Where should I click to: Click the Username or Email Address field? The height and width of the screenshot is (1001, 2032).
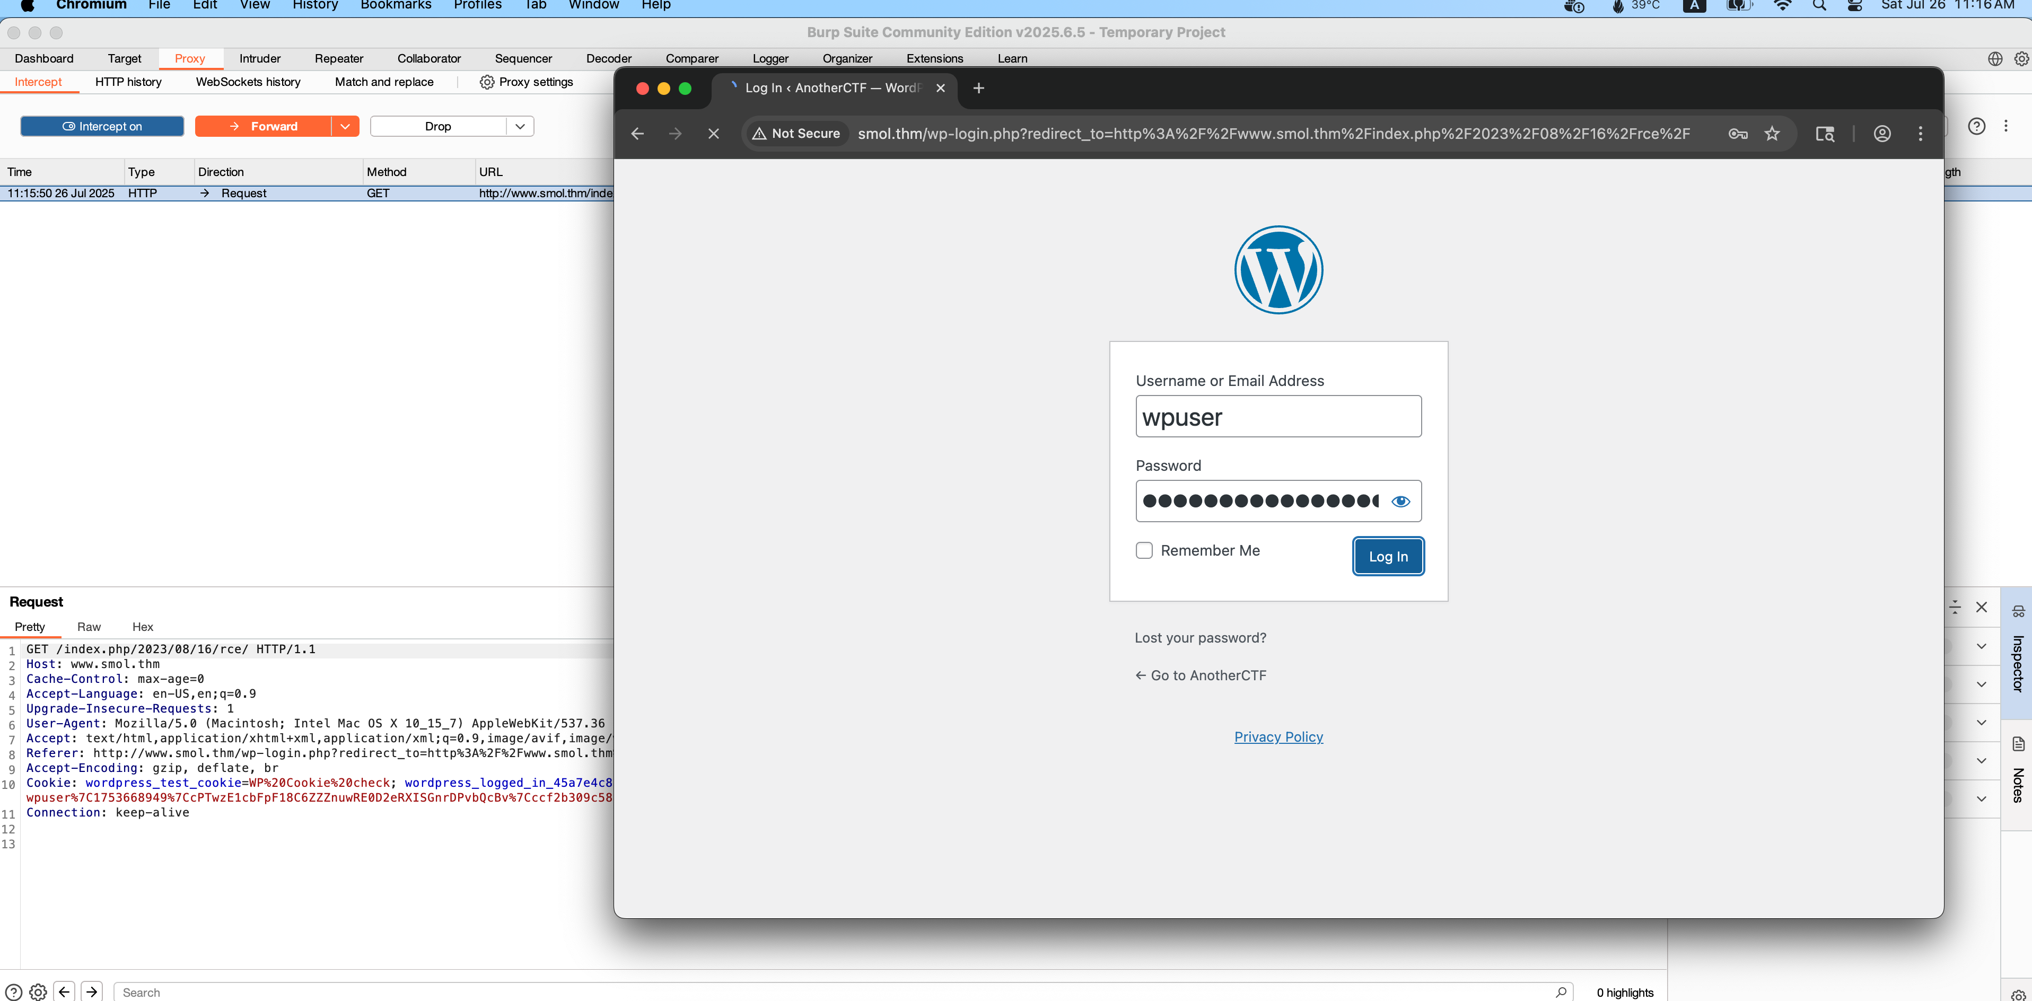click(1278, 417)
